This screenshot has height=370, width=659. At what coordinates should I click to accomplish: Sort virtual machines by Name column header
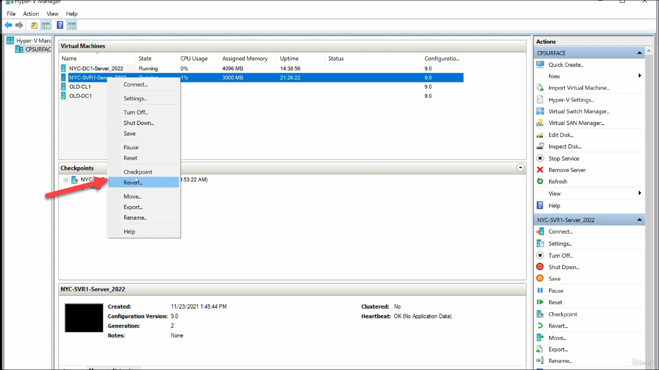[97, 58]
